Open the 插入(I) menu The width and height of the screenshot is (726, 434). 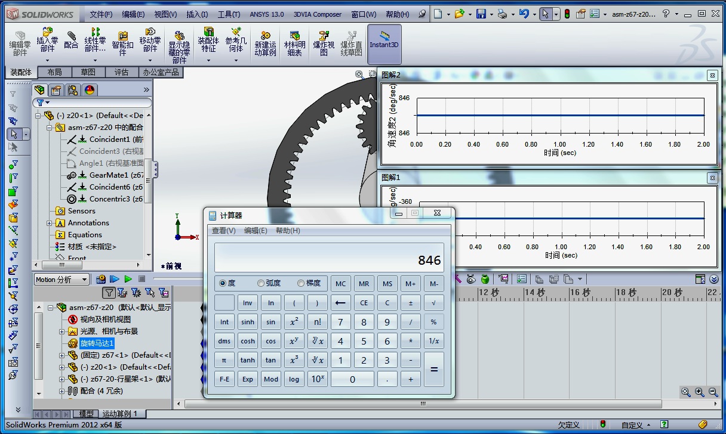[x=197, y=14]
